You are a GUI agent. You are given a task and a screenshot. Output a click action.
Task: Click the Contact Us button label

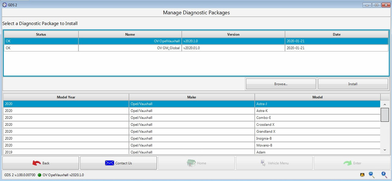pyautogui.click(x=124, y=163)
